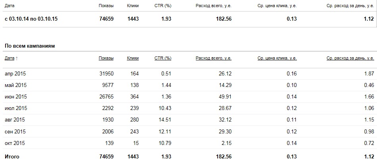The width and height of the screenshot is (377, 164).
Task: Sort table by the underlined Дата link
Action: coord(10,58)
